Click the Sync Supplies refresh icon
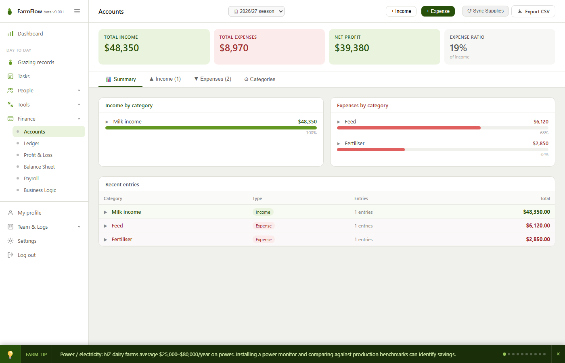Screen dimensions: 565x363 (x=469, y=11)
